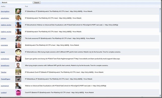Click the scrollbar down arrow
Image resolution: width=162 pixels, height=98 pixels.
[x=160, y=95]
